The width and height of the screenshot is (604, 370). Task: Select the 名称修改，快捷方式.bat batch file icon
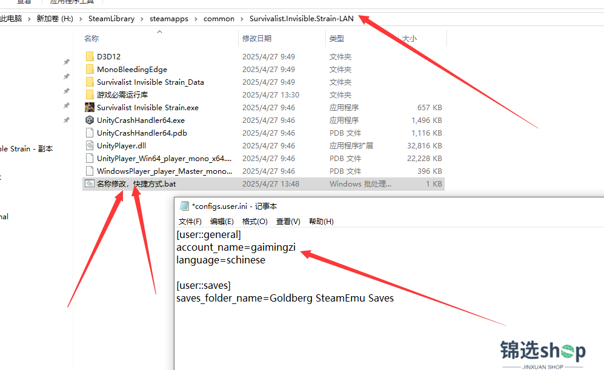(x=90, y=183)
